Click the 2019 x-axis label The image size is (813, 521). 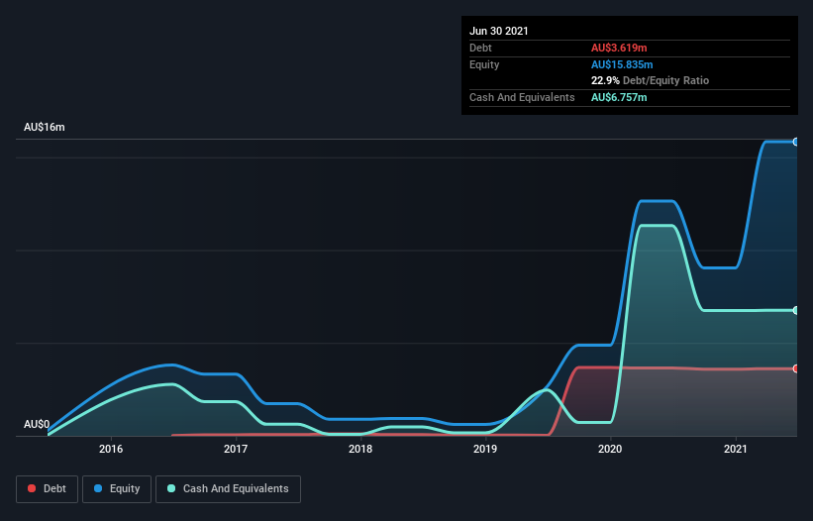click(x=485, y=449)
